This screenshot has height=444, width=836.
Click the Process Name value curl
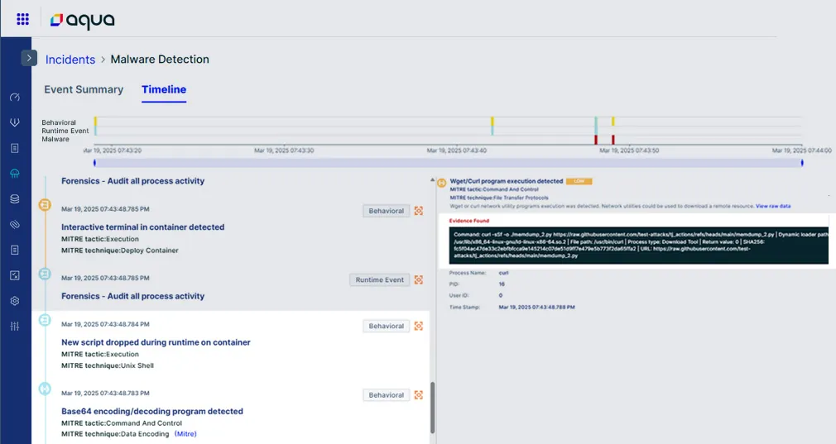pyautogui.click(x=503, y=273)
